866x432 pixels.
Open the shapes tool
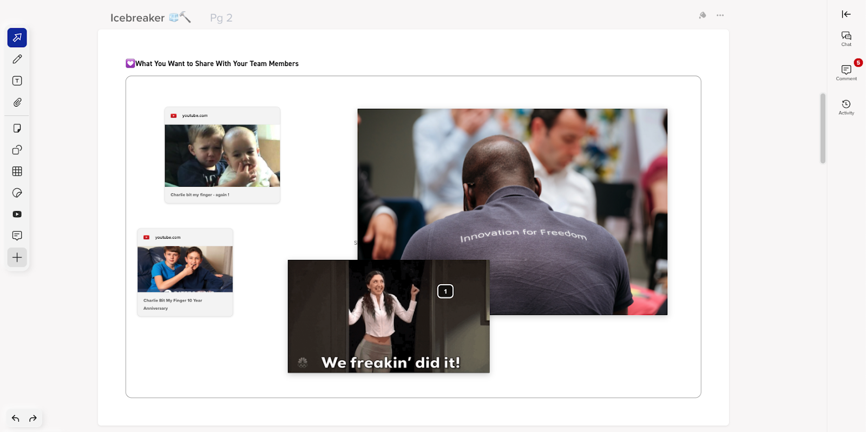coord(17,150)
